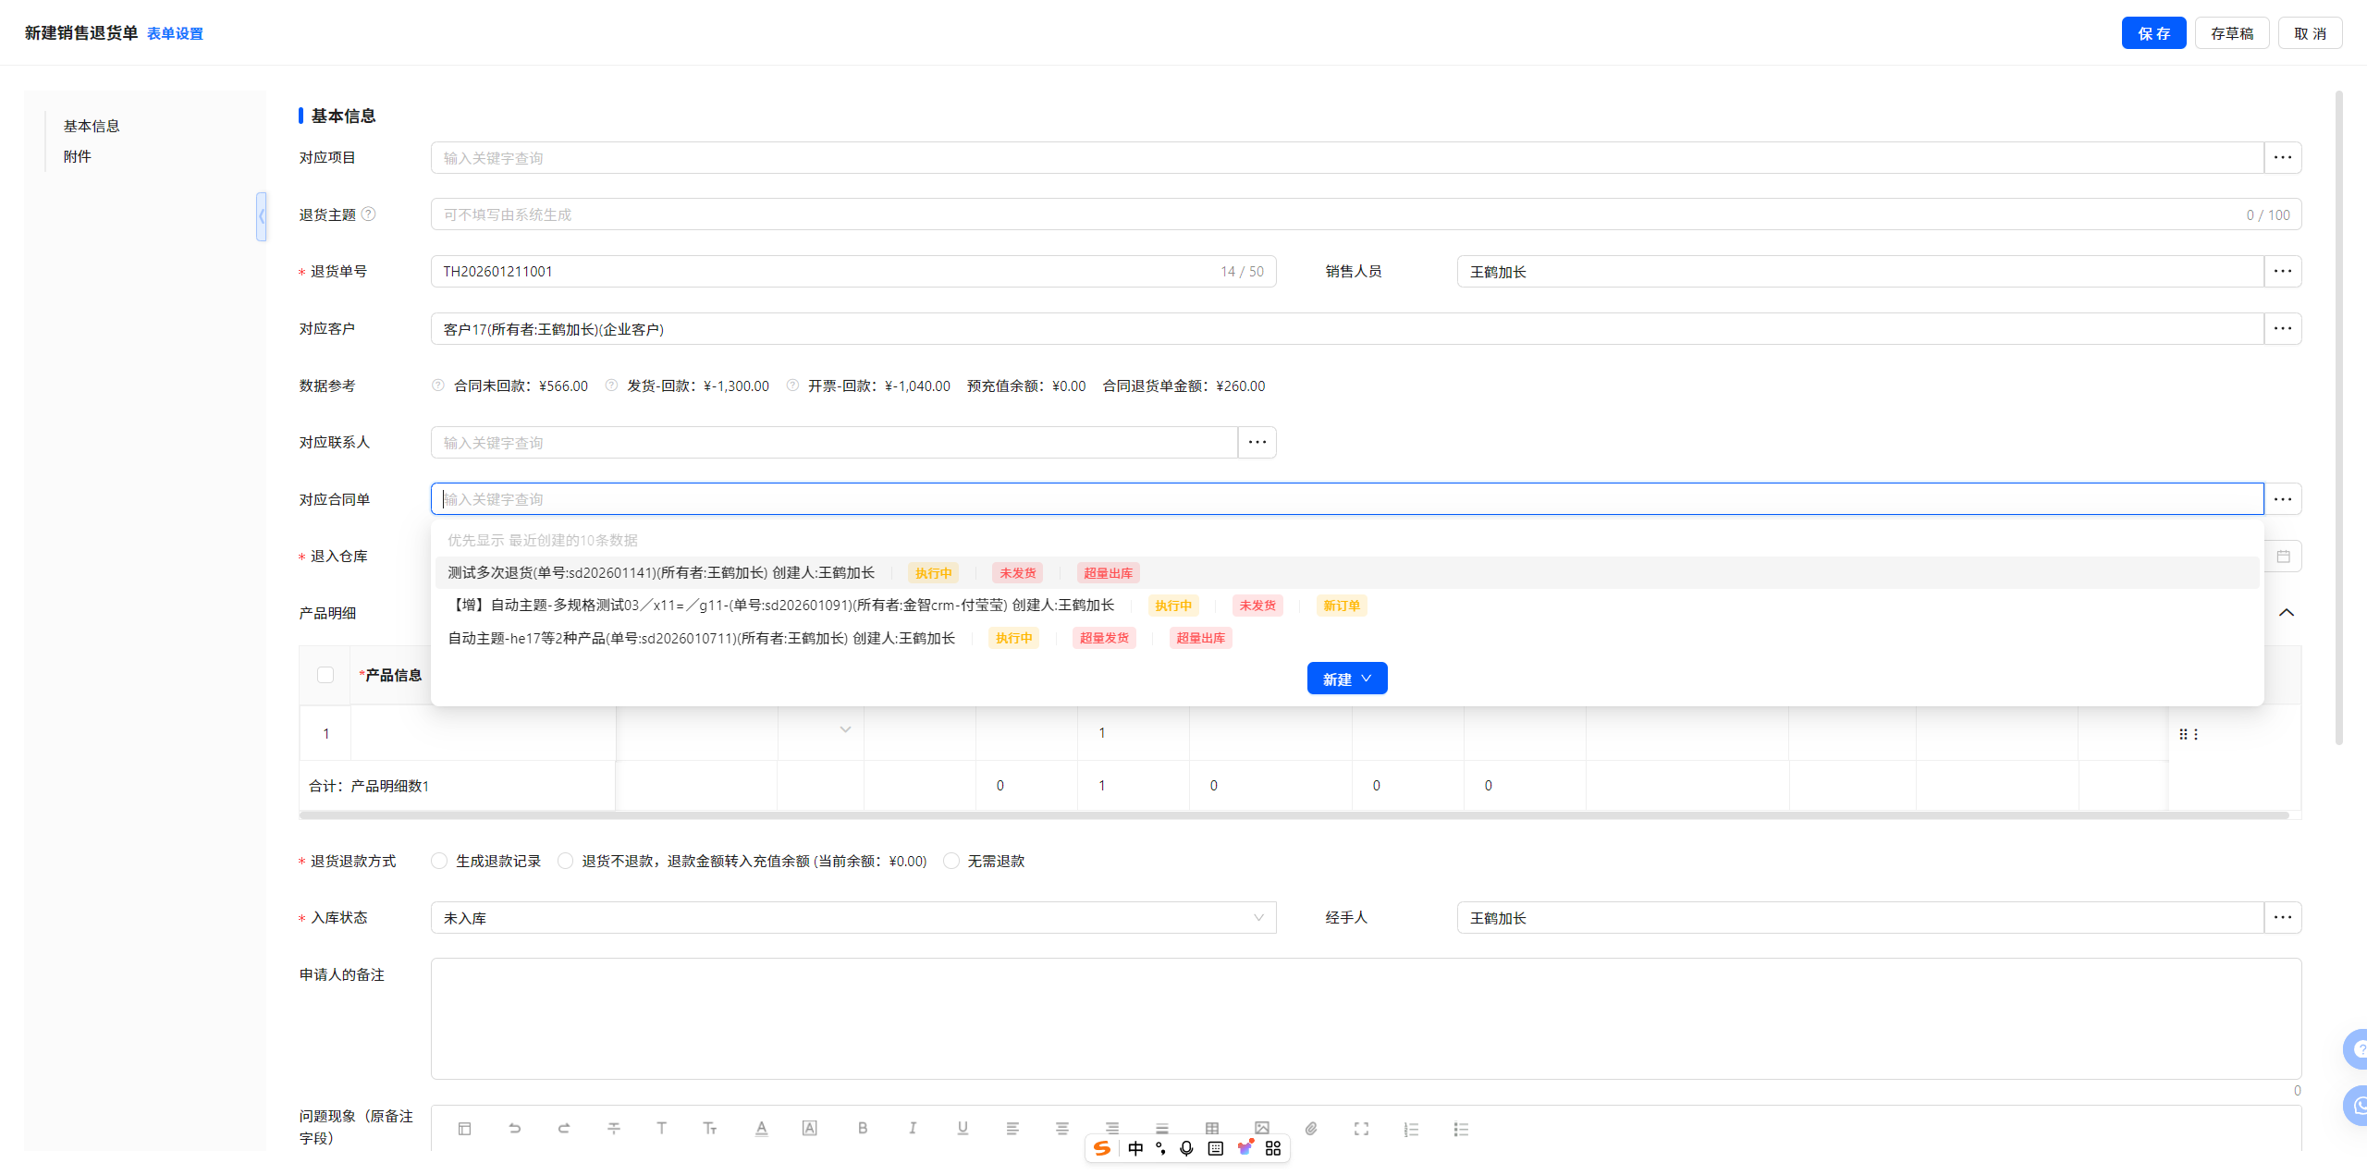Click the undo icon in editor toolbar

[x=514, y=1128]
